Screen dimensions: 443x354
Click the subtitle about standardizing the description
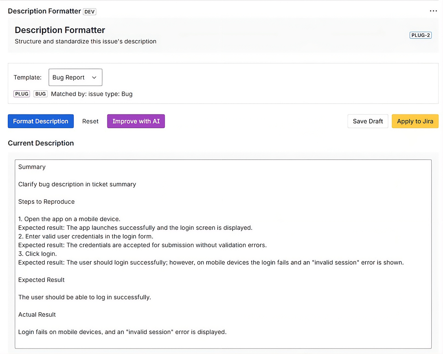[x=85, y=41]
